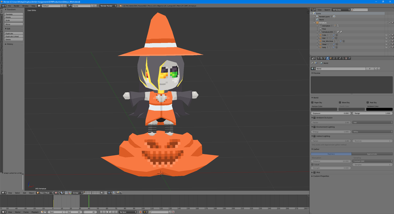Toggle visibility eye for Cube object
Screen dimensions: 394x214
(386, 35)
